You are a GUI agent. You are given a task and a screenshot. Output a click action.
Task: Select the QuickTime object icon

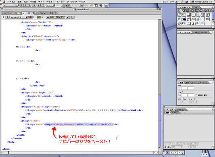(x=180, y=19)
